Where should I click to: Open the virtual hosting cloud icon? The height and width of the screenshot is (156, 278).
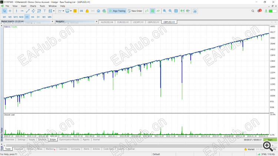point(98,11)
